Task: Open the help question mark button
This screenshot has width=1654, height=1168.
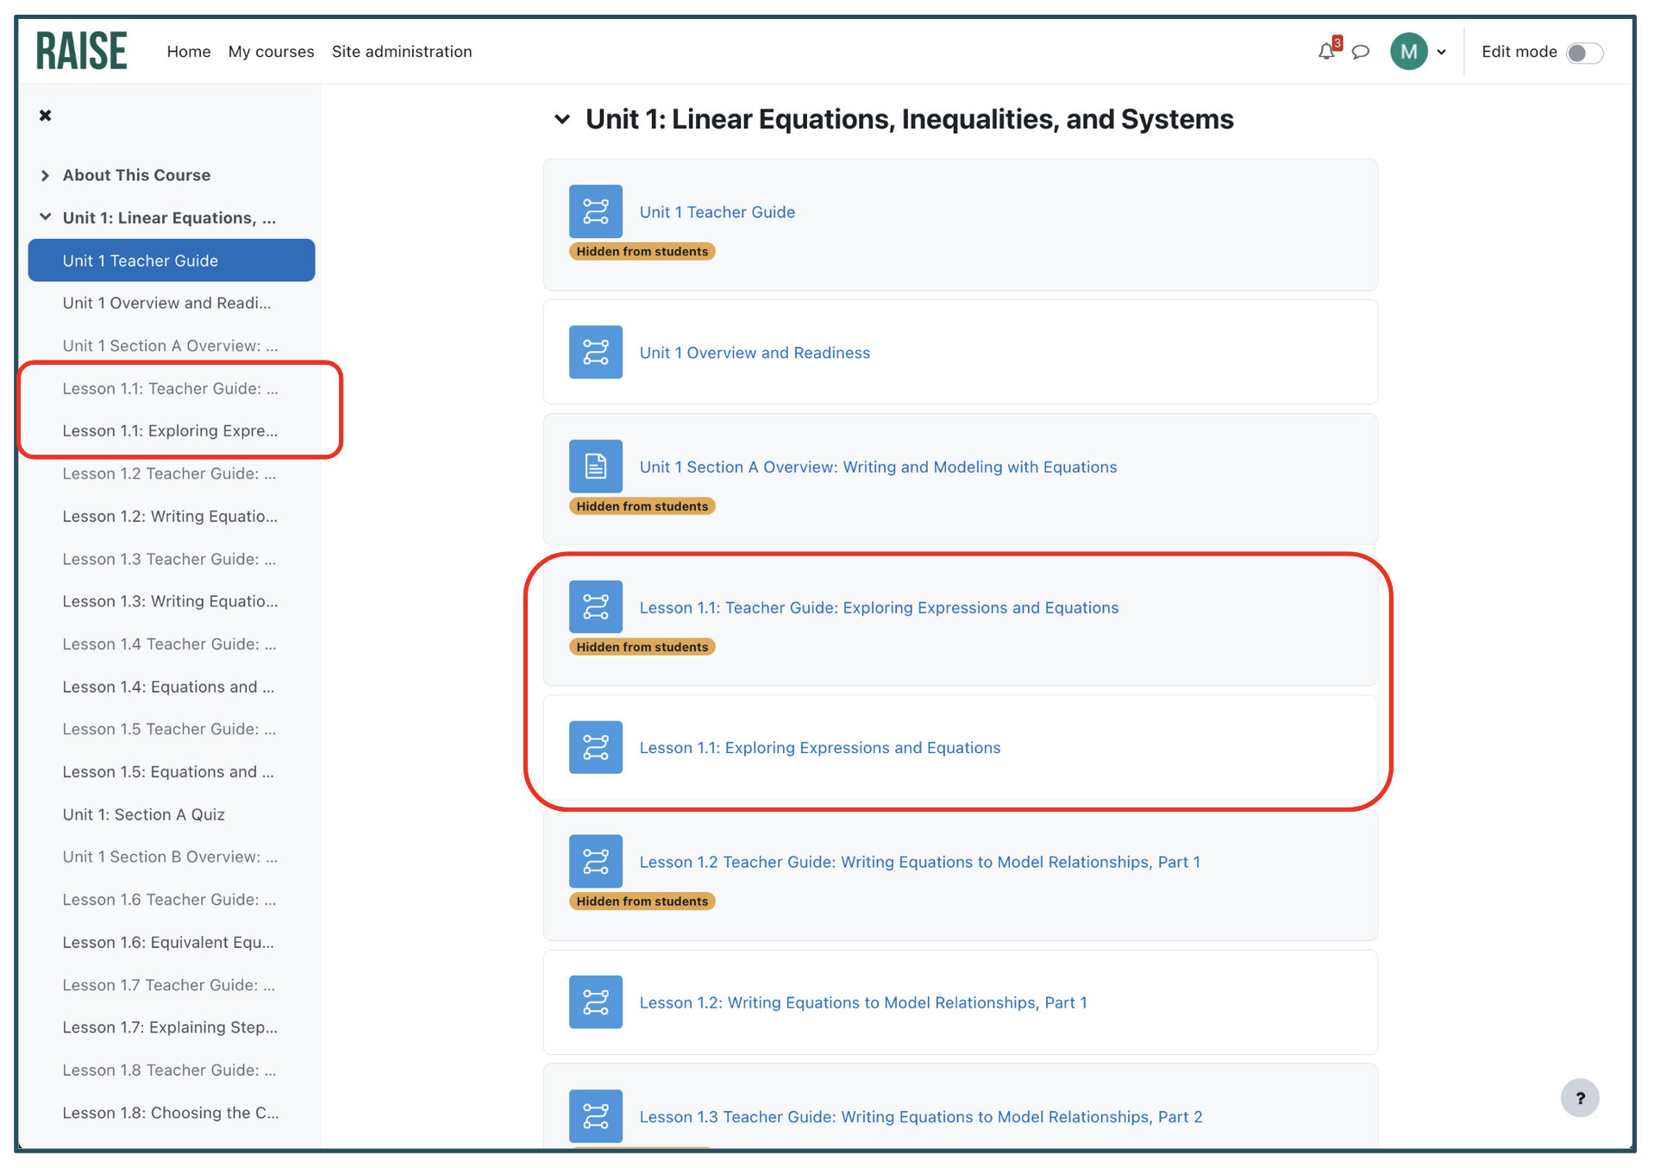Action: point(1580,1098)
